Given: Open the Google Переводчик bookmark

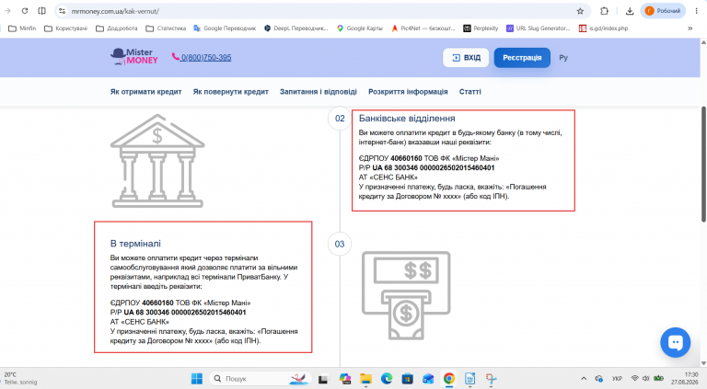Looking at the screenshot, I should point(225,29).
